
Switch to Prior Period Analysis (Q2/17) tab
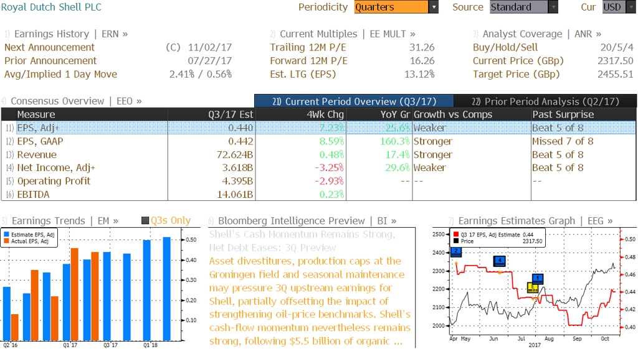[x=545, y=101]
